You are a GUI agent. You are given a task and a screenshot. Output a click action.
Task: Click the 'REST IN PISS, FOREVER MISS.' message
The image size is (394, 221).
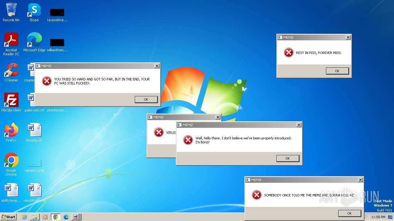319,53
